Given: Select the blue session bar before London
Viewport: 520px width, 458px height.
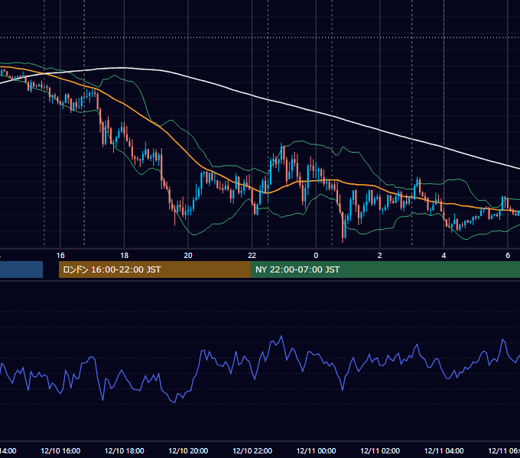Looking at the screenshot, I should (x=21, y=269).
